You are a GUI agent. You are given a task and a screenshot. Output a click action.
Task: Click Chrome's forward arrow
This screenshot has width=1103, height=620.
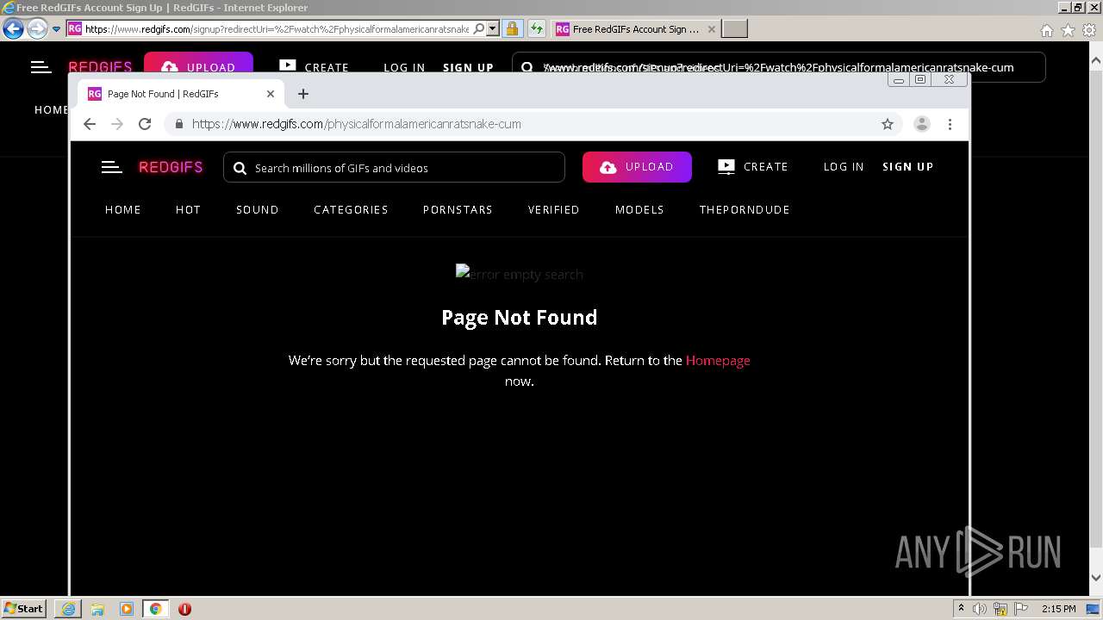point(117,124)
